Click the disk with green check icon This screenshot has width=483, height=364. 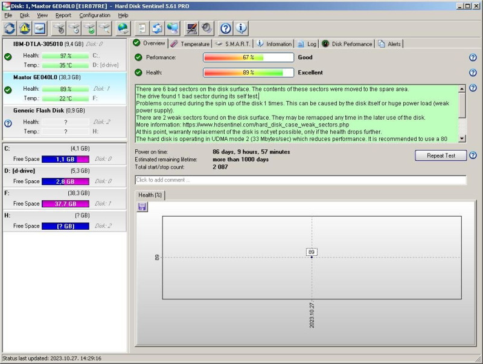(89, 28)
